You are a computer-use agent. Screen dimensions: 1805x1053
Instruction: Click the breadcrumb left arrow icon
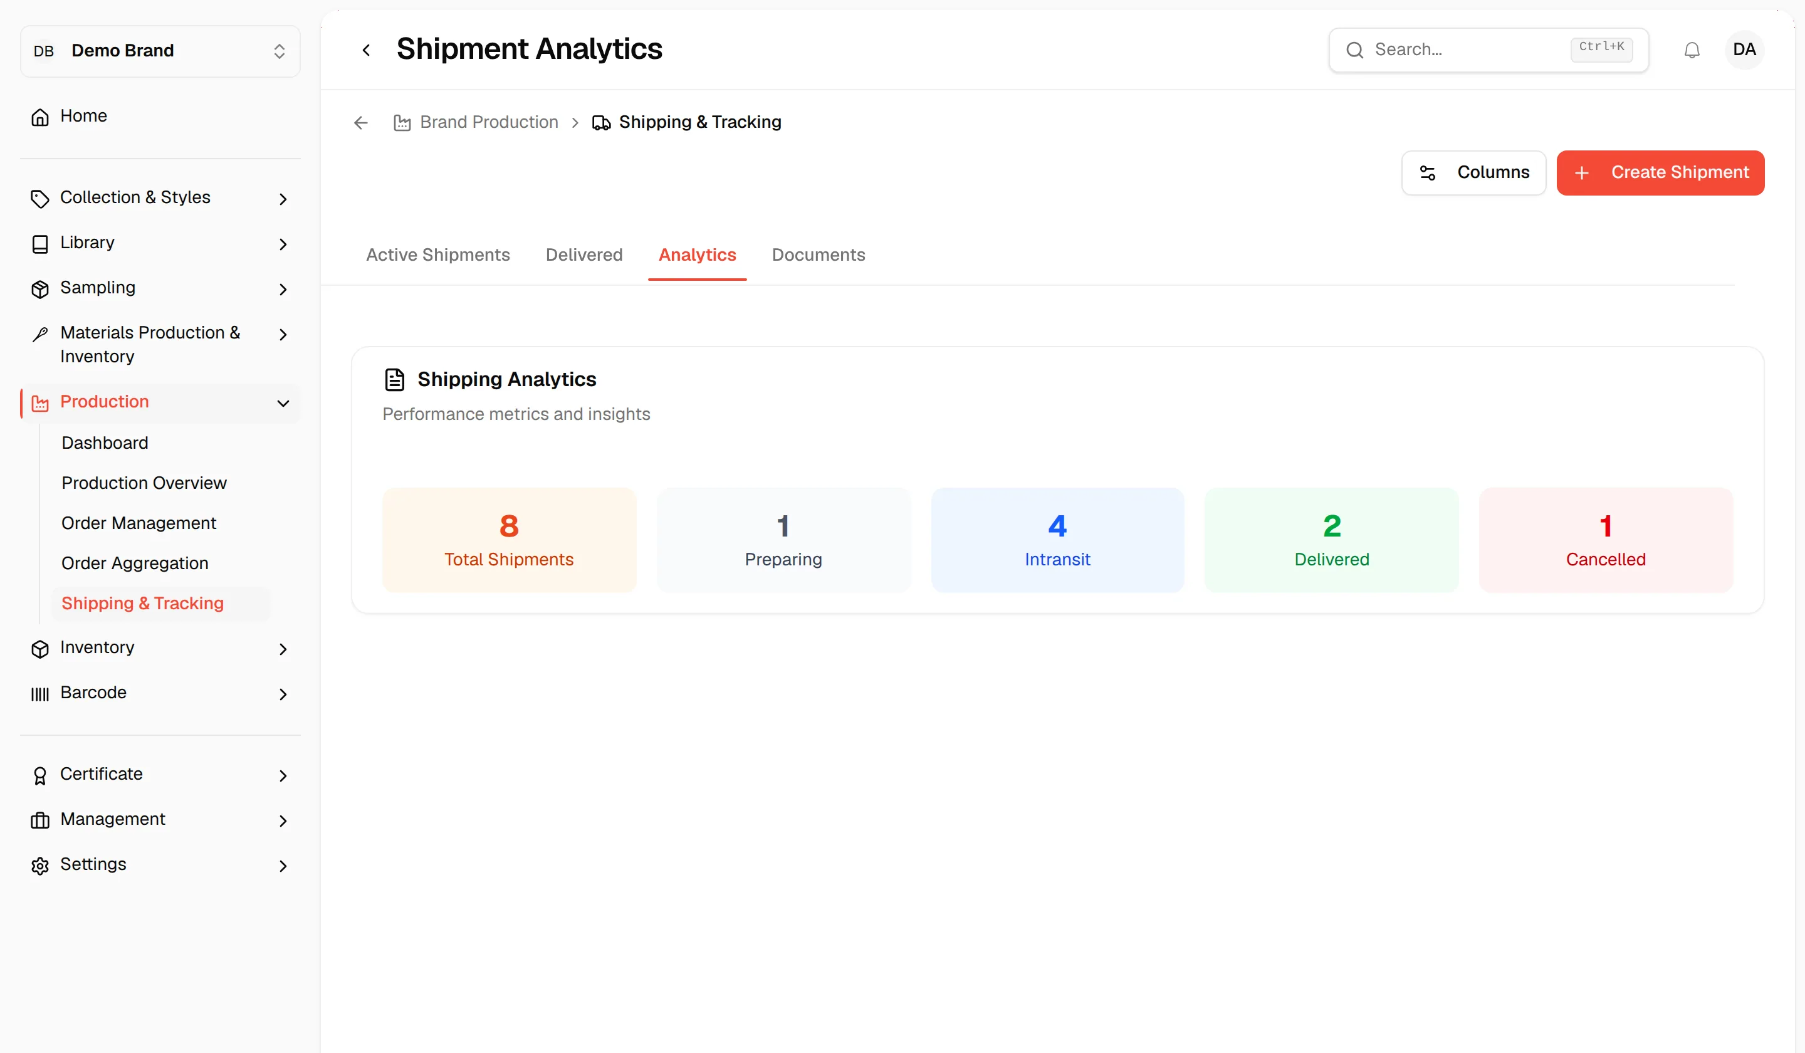coord(361,123)
